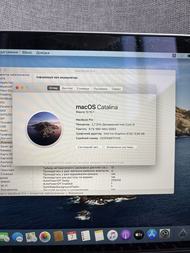Click the memory value 8 ГБ 1867 MHz DDR3
The image size is (190, 253).
102,129
